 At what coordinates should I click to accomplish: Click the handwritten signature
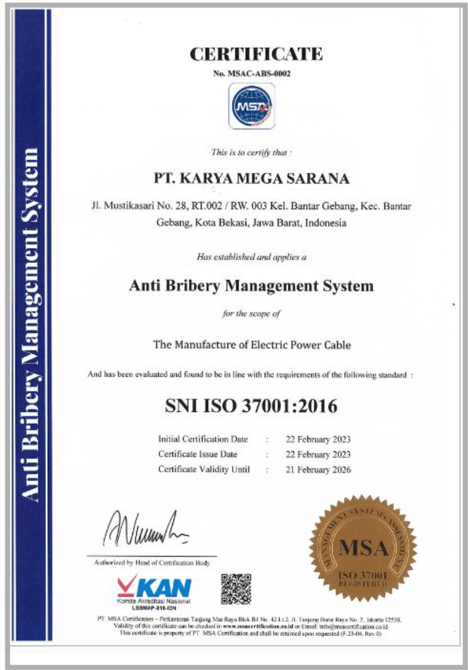pos(145,529)
